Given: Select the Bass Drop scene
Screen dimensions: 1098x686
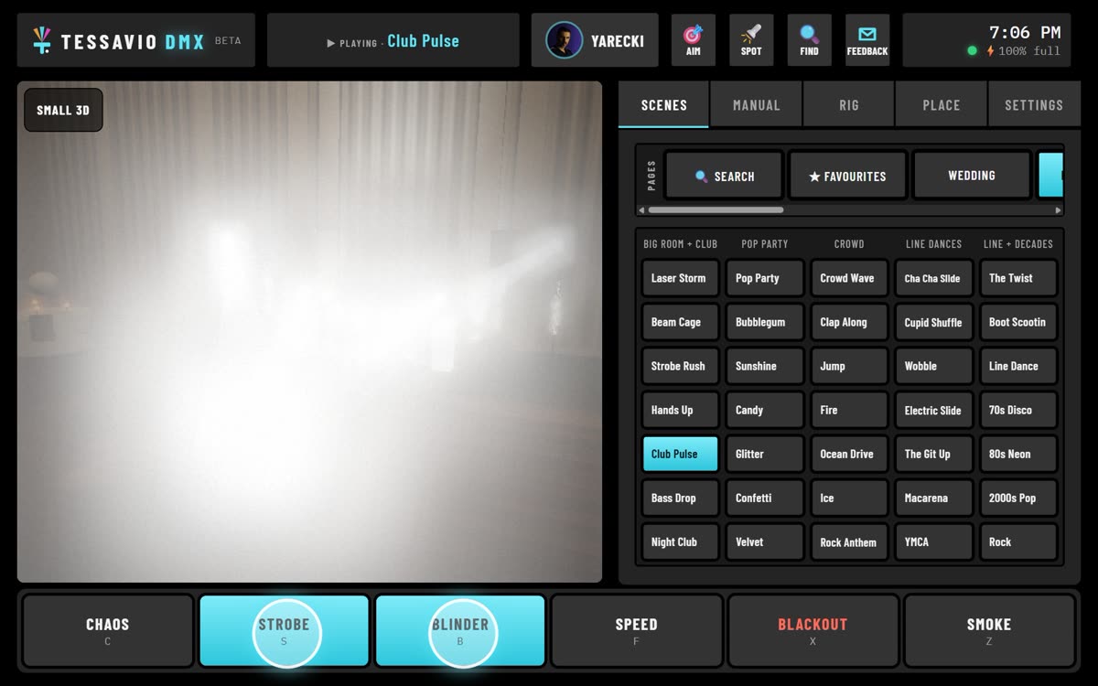Looking at the screenshot, I should tap(680, 498).
